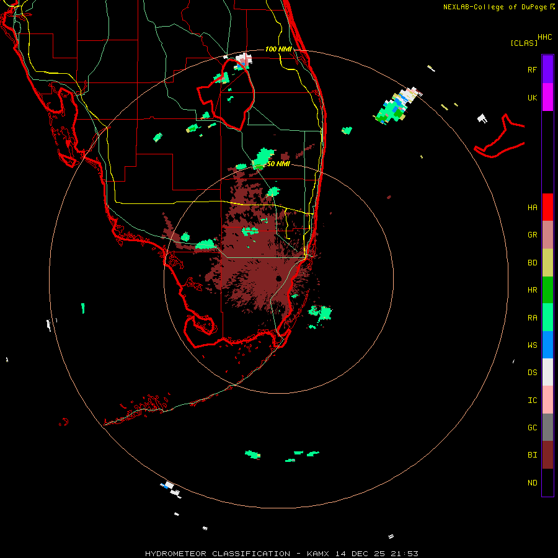Click the UK magenta legend swatch

pos(547,97)
